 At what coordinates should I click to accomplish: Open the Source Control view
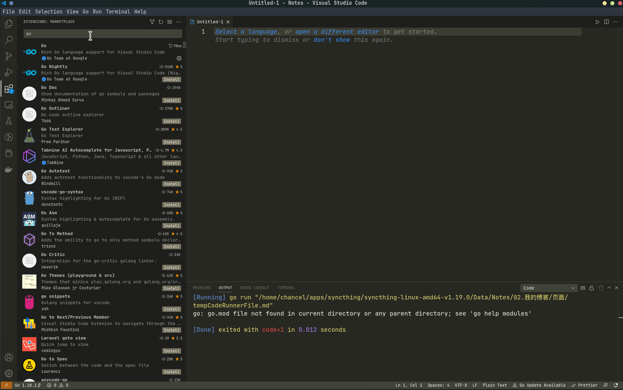click(9, 56)
